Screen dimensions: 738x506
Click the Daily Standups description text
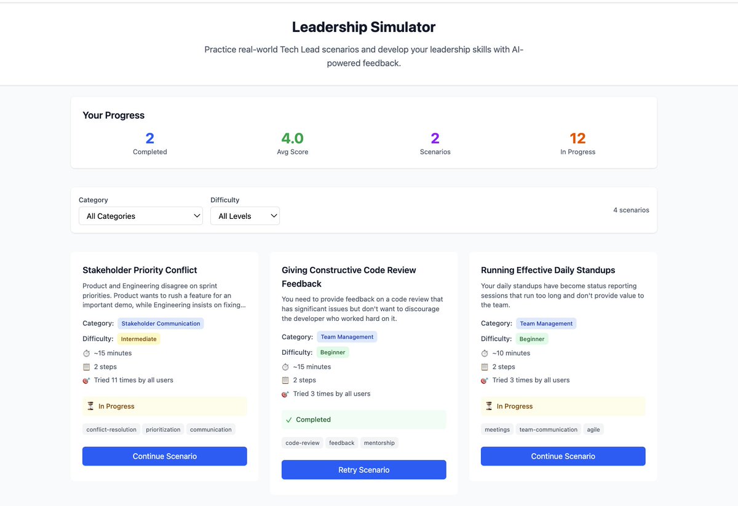click(563, 296)
